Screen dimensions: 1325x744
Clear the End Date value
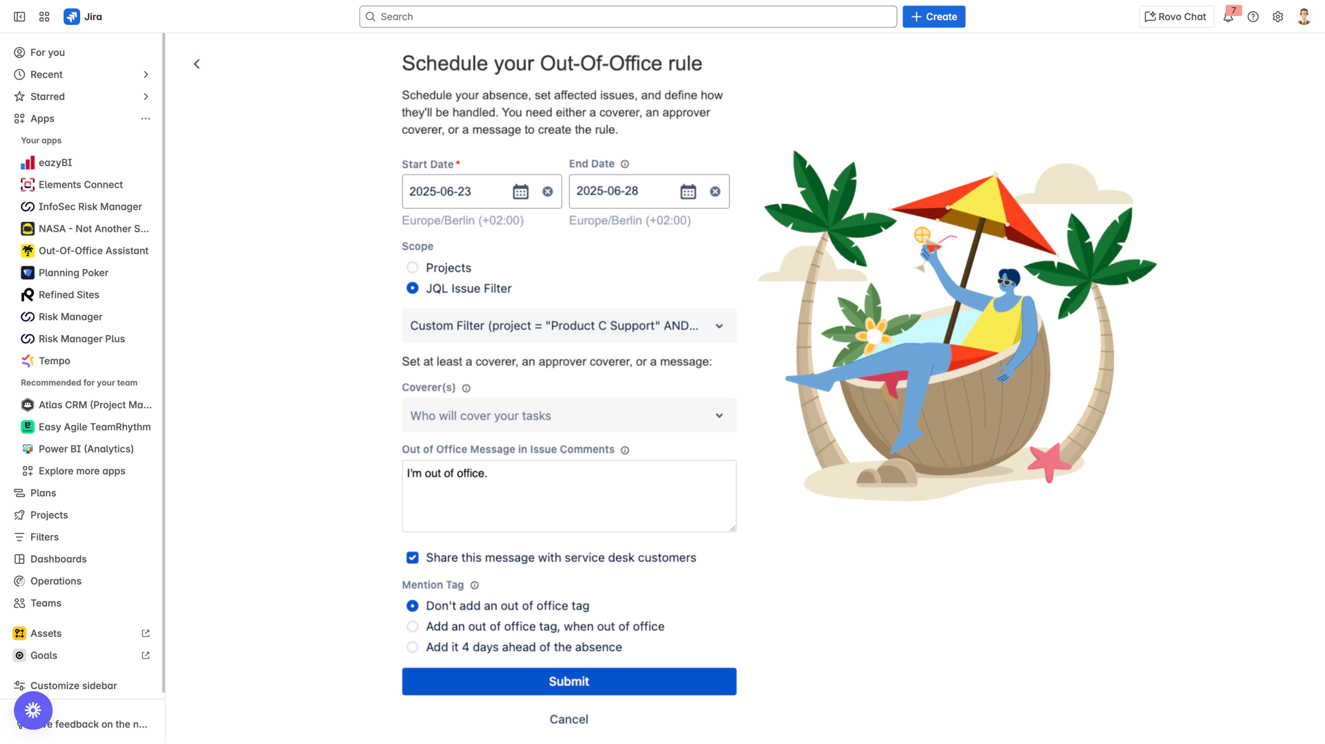click(715, 192)
